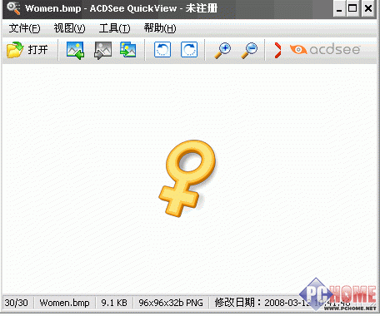Open the 文件(F) menu
Image resolution: width=380 pixels, height=316 pixels.
tap(24, 28)
